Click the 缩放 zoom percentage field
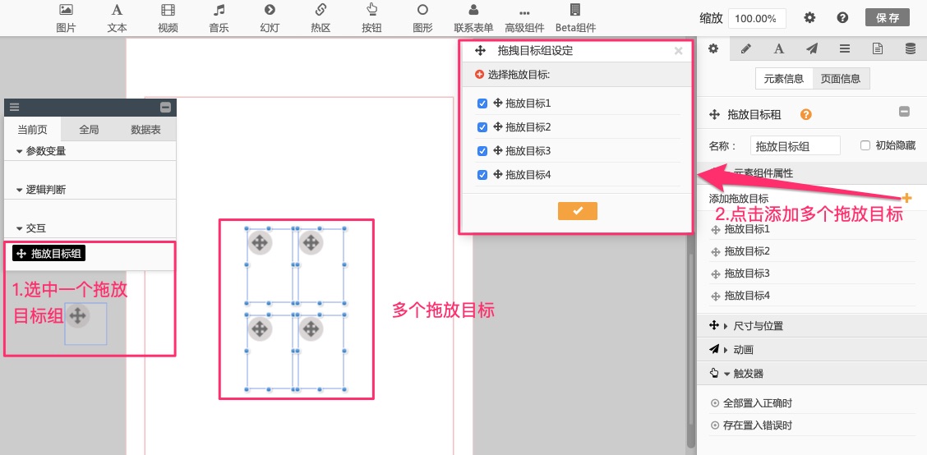The height and width of the screenshot is (455, 927). tap(757, 18)
